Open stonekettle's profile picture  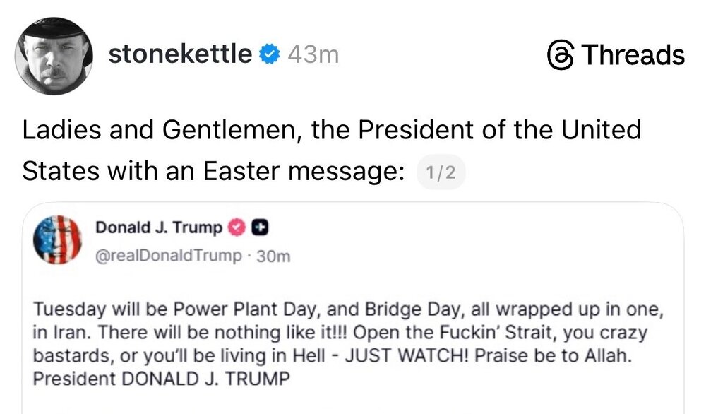click(x=54, y=56)
